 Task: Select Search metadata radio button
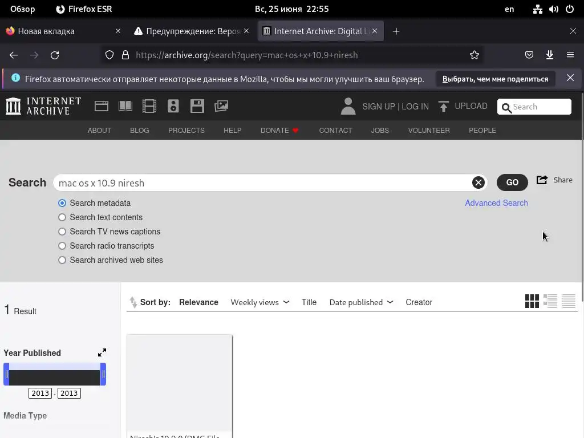pyautogui.click(x=62, y=203)
